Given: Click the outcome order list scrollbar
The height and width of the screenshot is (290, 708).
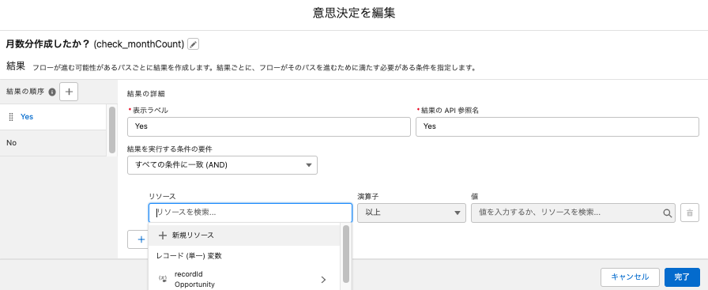Looking at the screenshot, I should (112, 130).
